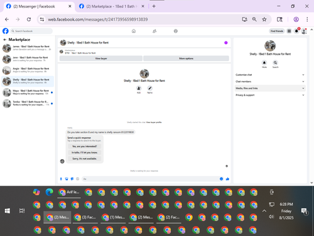The height and width of the screenshot is (236, 314).
Task: Open Tonika conversation in the chat list
Action: pyautogui.click(x=28, y=103)
